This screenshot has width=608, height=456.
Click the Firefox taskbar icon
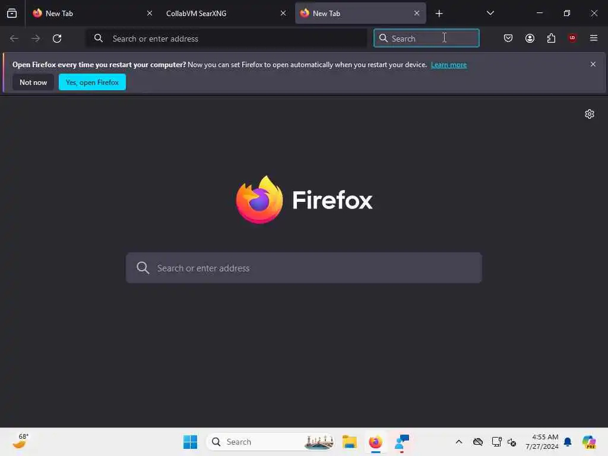[x=375, y=442]
